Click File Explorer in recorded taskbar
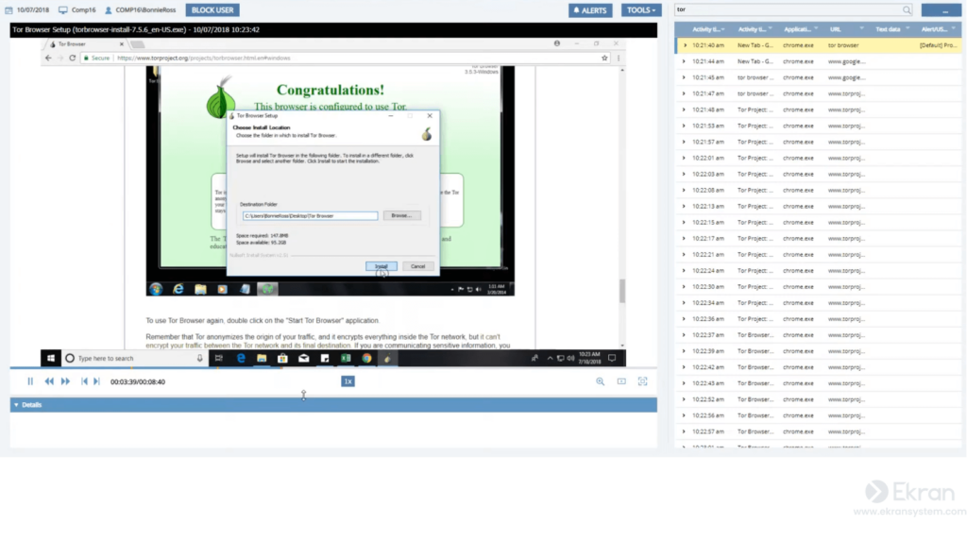Screen dimensions: 967x540 [x=262, y=358]
